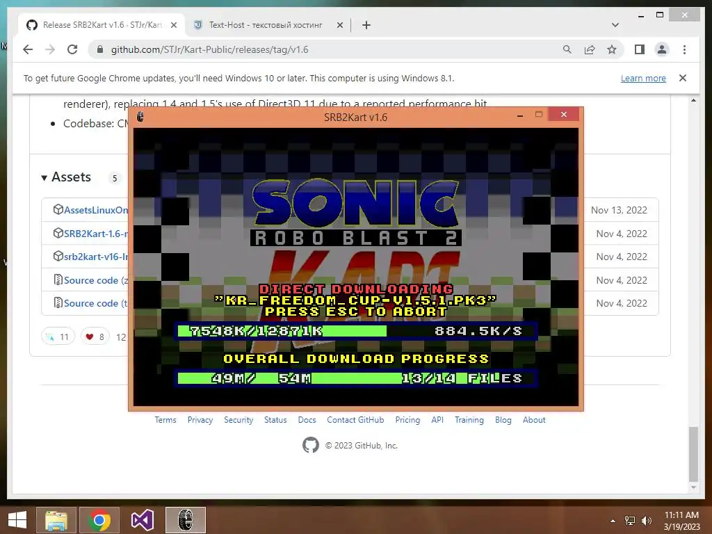712x534 pixels.
Task: Open the Security footer link
Action: coord(238,420)
